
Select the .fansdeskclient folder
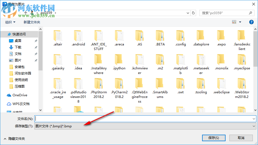pyautogui.click(x=242, y=40)
